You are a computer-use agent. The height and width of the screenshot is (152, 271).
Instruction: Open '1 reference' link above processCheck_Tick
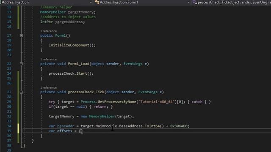tap(48, 87)
